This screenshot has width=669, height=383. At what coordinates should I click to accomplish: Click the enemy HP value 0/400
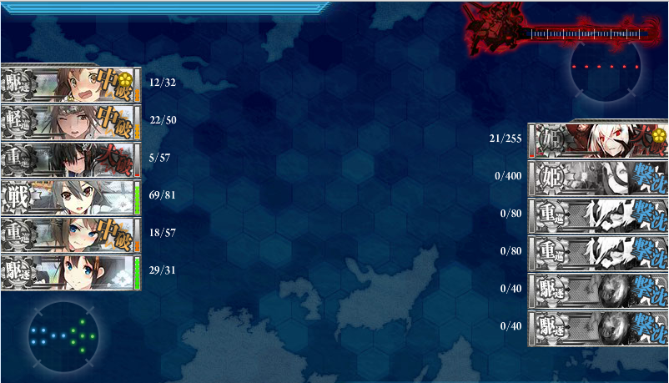(508, 176)
